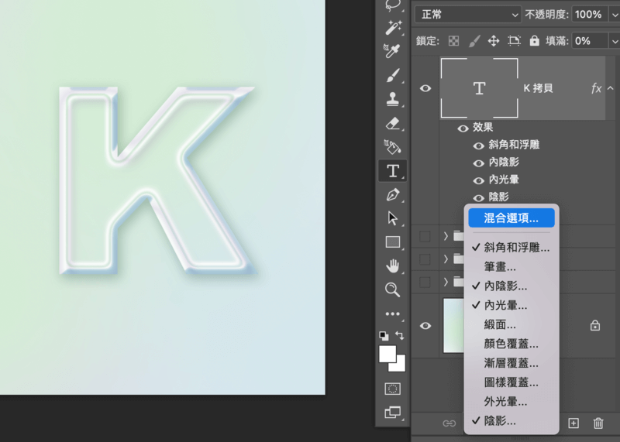Select the Magic Wand tool
The height and width of the screenshot is (442, 620).
pos(393,27)
